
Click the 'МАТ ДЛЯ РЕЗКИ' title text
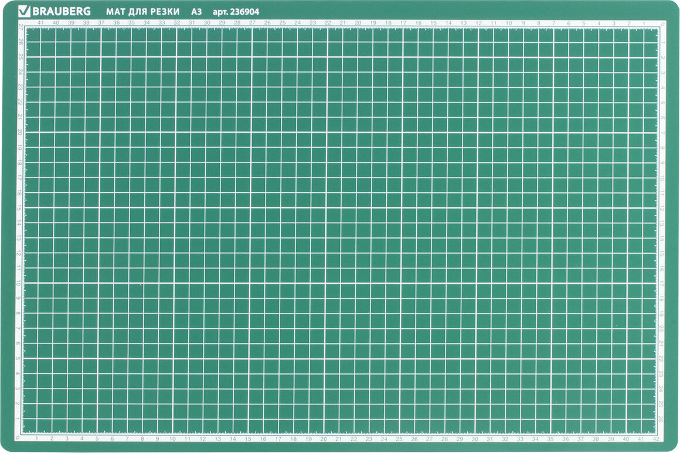(143, 12)
